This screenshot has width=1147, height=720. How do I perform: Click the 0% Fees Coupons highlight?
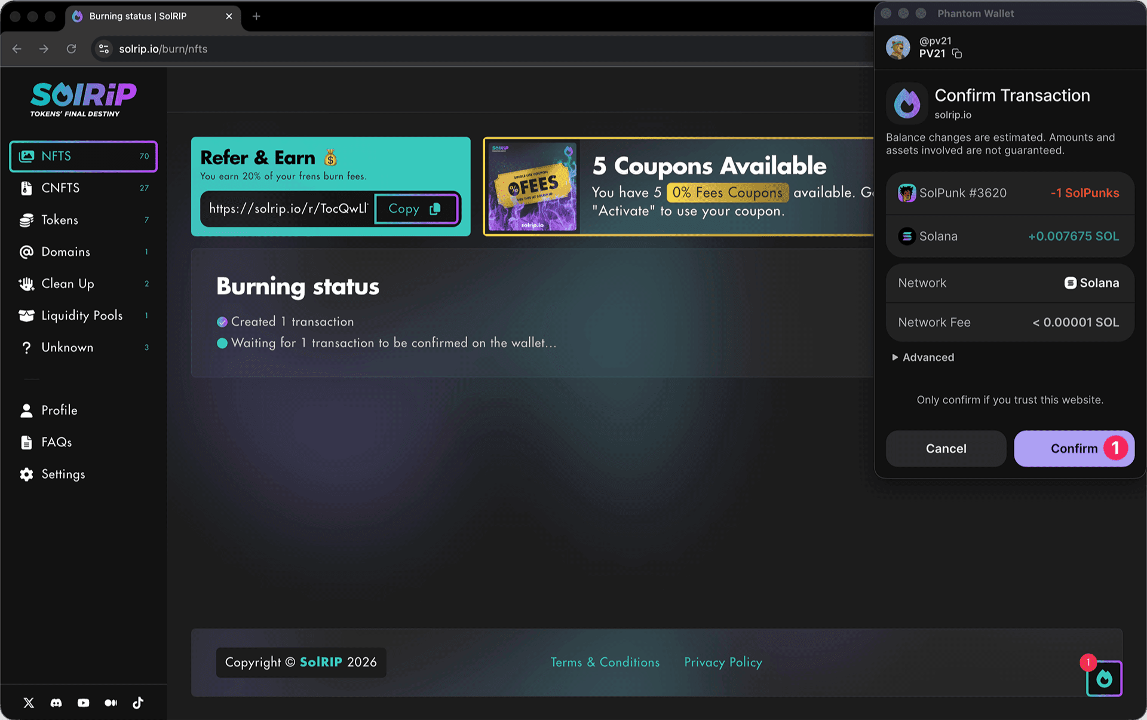tap(728, 192)
